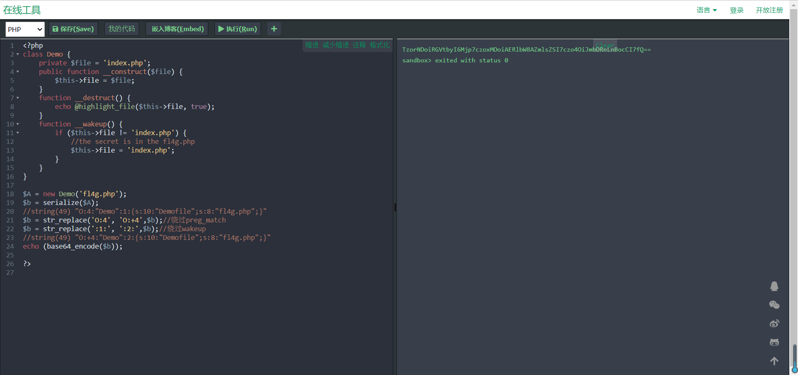
Task: Collapse the class Demo fold arrow on line 2
Action: tap(17, 54)
